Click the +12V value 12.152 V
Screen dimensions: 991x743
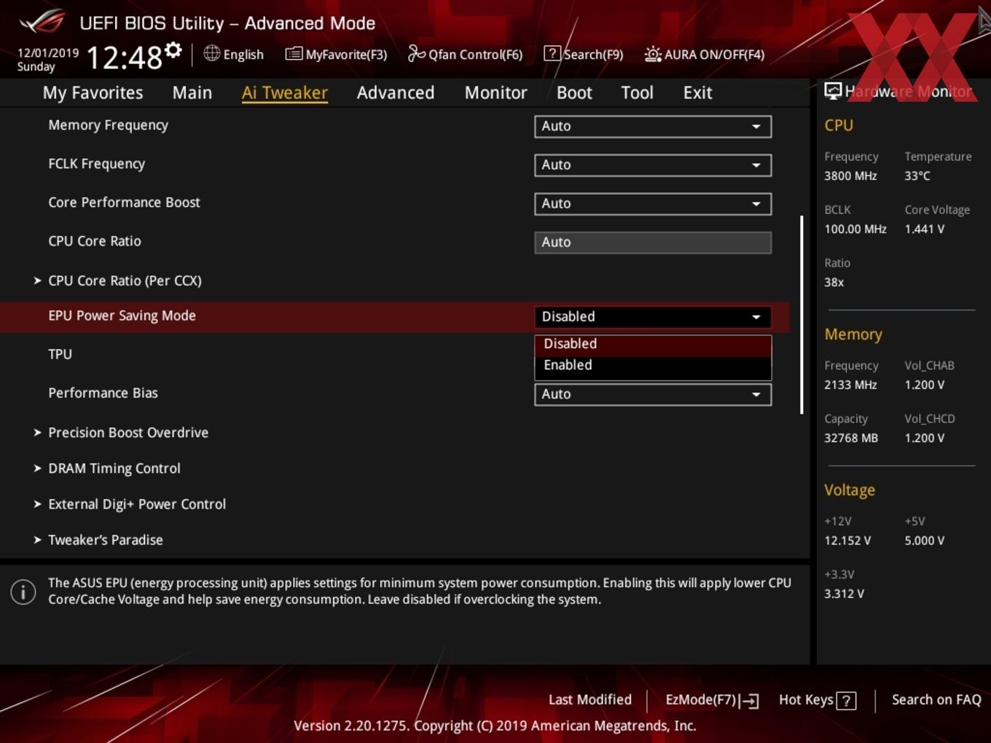(847, 540)
